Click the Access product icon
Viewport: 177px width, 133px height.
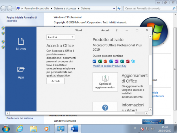tap(128, 61)
